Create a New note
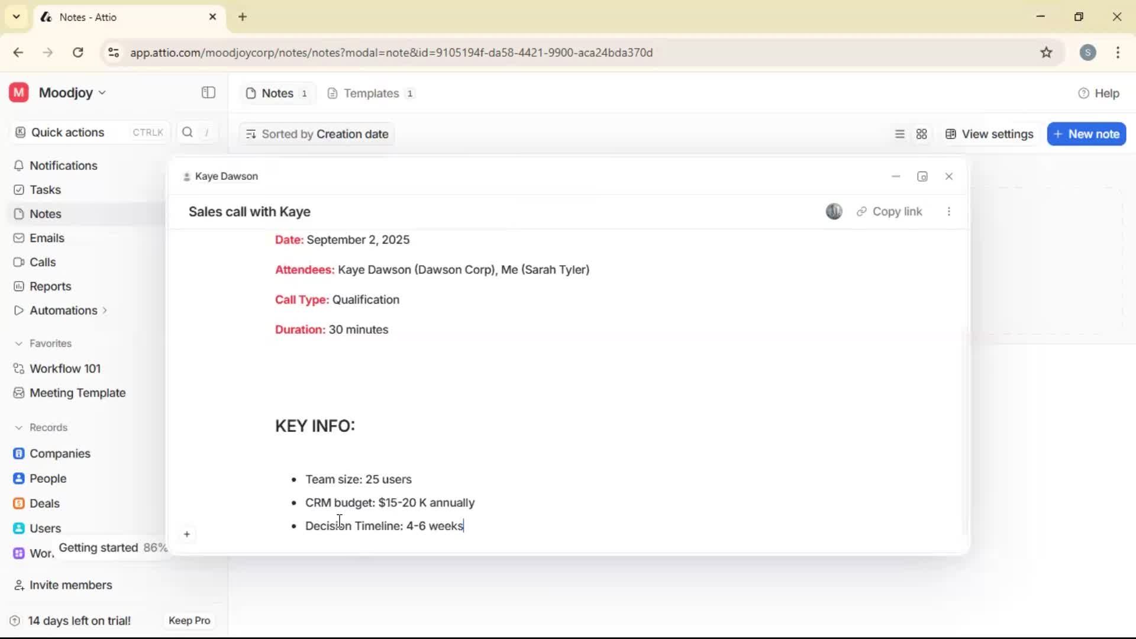 click(x=1087, y=134)
